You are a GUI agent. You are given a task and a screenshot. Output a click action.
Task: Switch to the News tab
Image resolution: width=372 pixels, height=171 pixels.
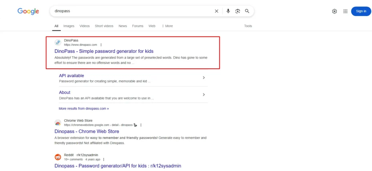pyautogui.click(x=123, y=26)
